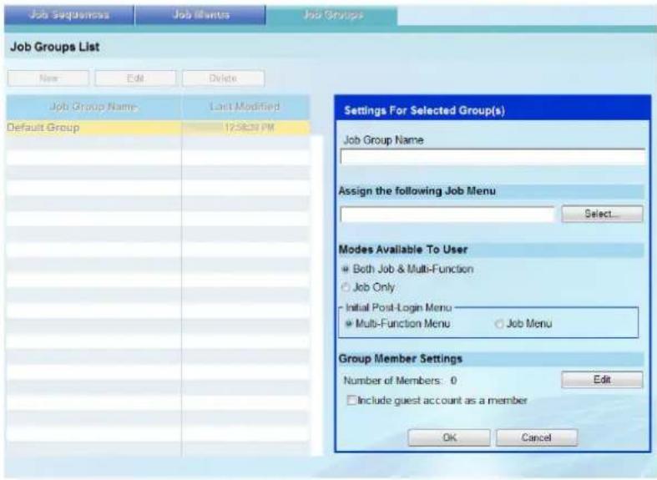Sort by the Last Modified column header
657x480 pixels.
tap(245, 107)
